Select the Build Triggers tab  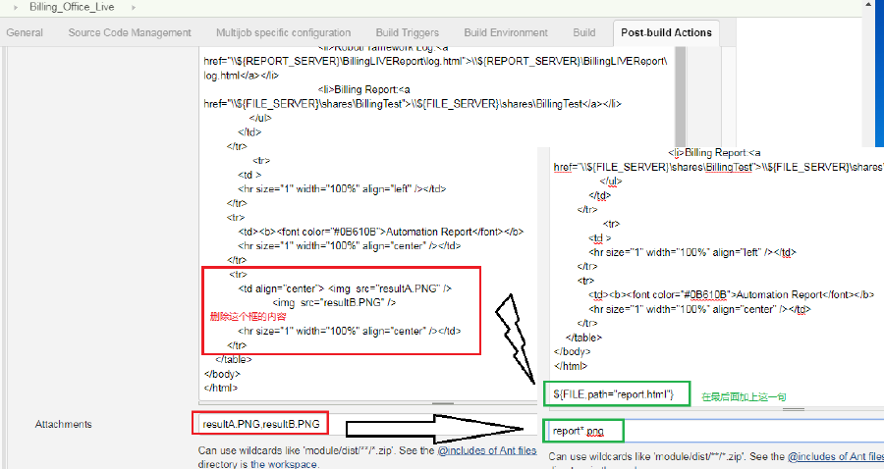click(x=407, y=32)
